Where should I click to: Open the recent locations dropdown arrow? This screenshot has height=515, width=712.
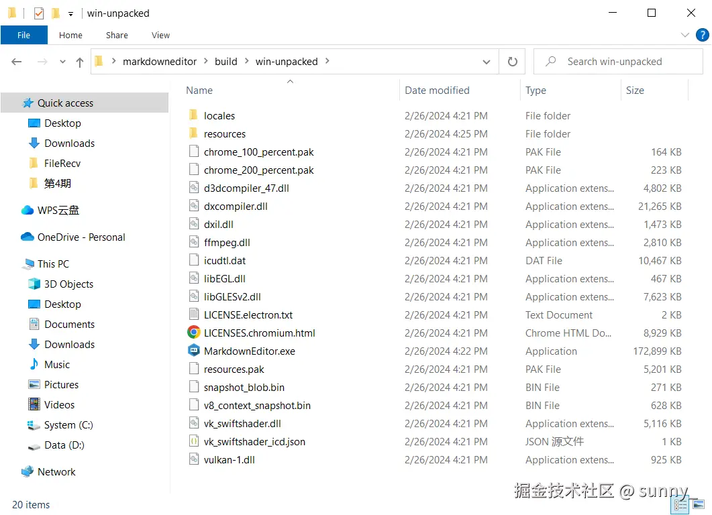coord(62,62)
